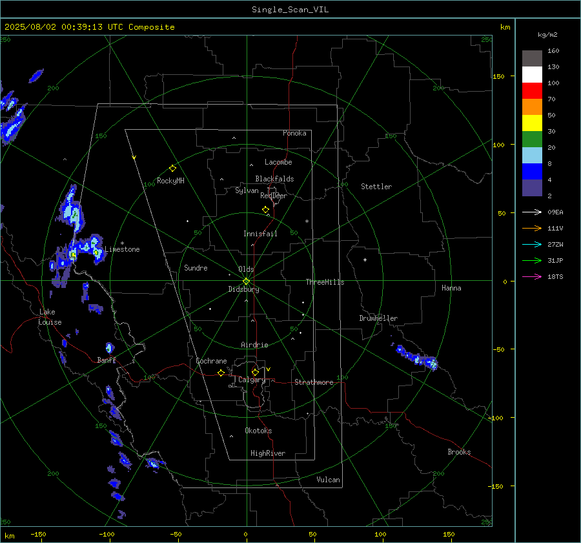Screen dimensions: 581x543
Task: Click the Drumheller town label
Action: (378, 318)
